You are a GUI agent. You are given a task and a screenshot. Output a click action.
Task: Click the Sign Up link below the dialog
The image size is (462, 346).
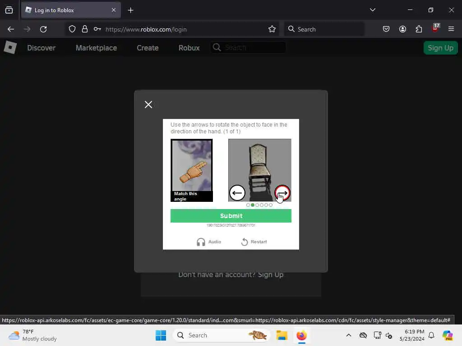(271, 275)
